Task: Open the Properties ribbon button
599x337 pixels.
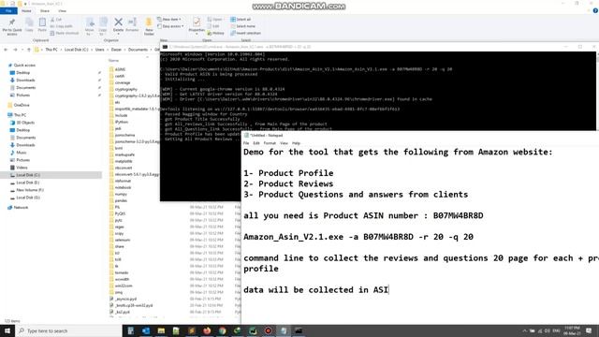Action: [197, 25]
